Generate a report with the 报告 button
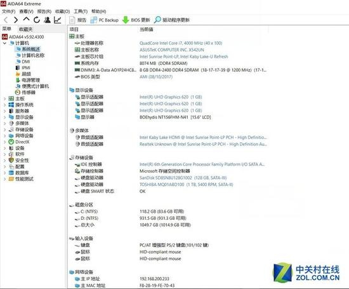This screenshot has height=289, width=349. (x=77, y=20)
